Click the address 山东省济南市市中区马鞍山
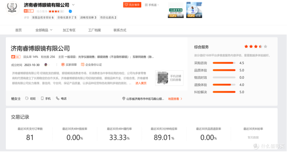 [x=145, y=99]
